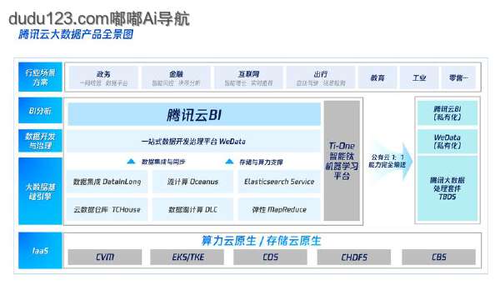Click the blue triangle beside 数据集成与同步

[131, 162]
